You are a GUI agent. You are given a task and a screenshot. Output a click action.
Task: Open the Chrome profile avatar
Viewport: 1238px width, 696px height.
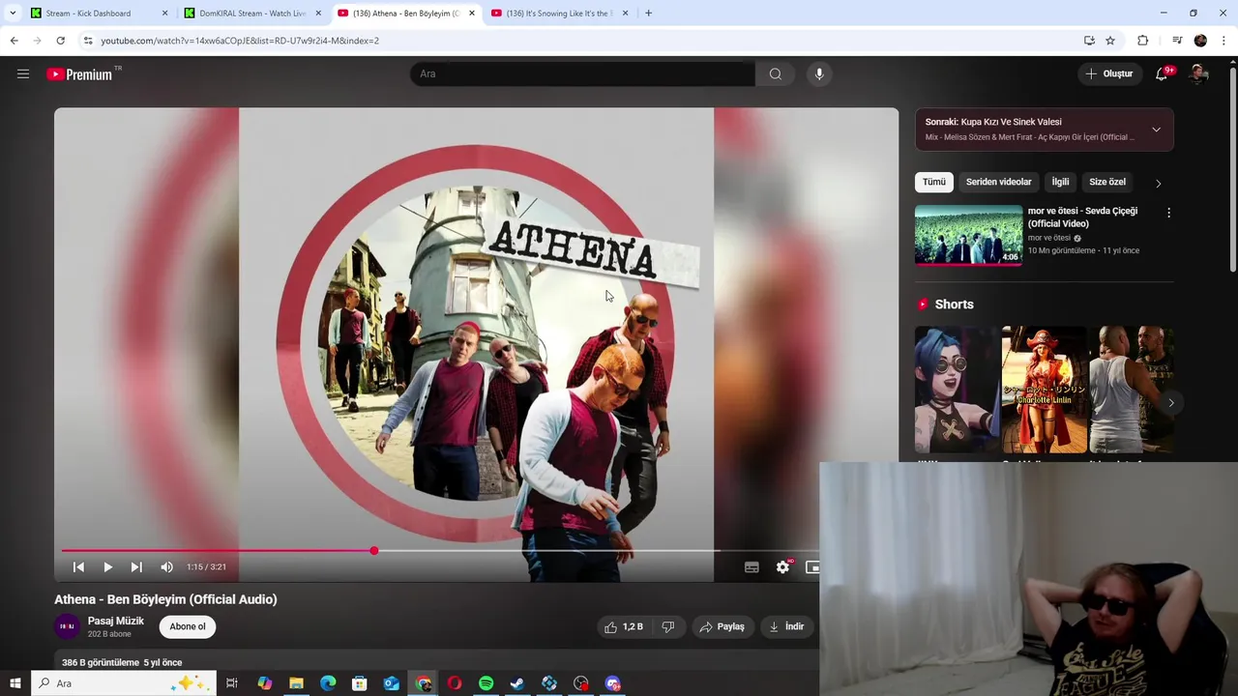1200,41
